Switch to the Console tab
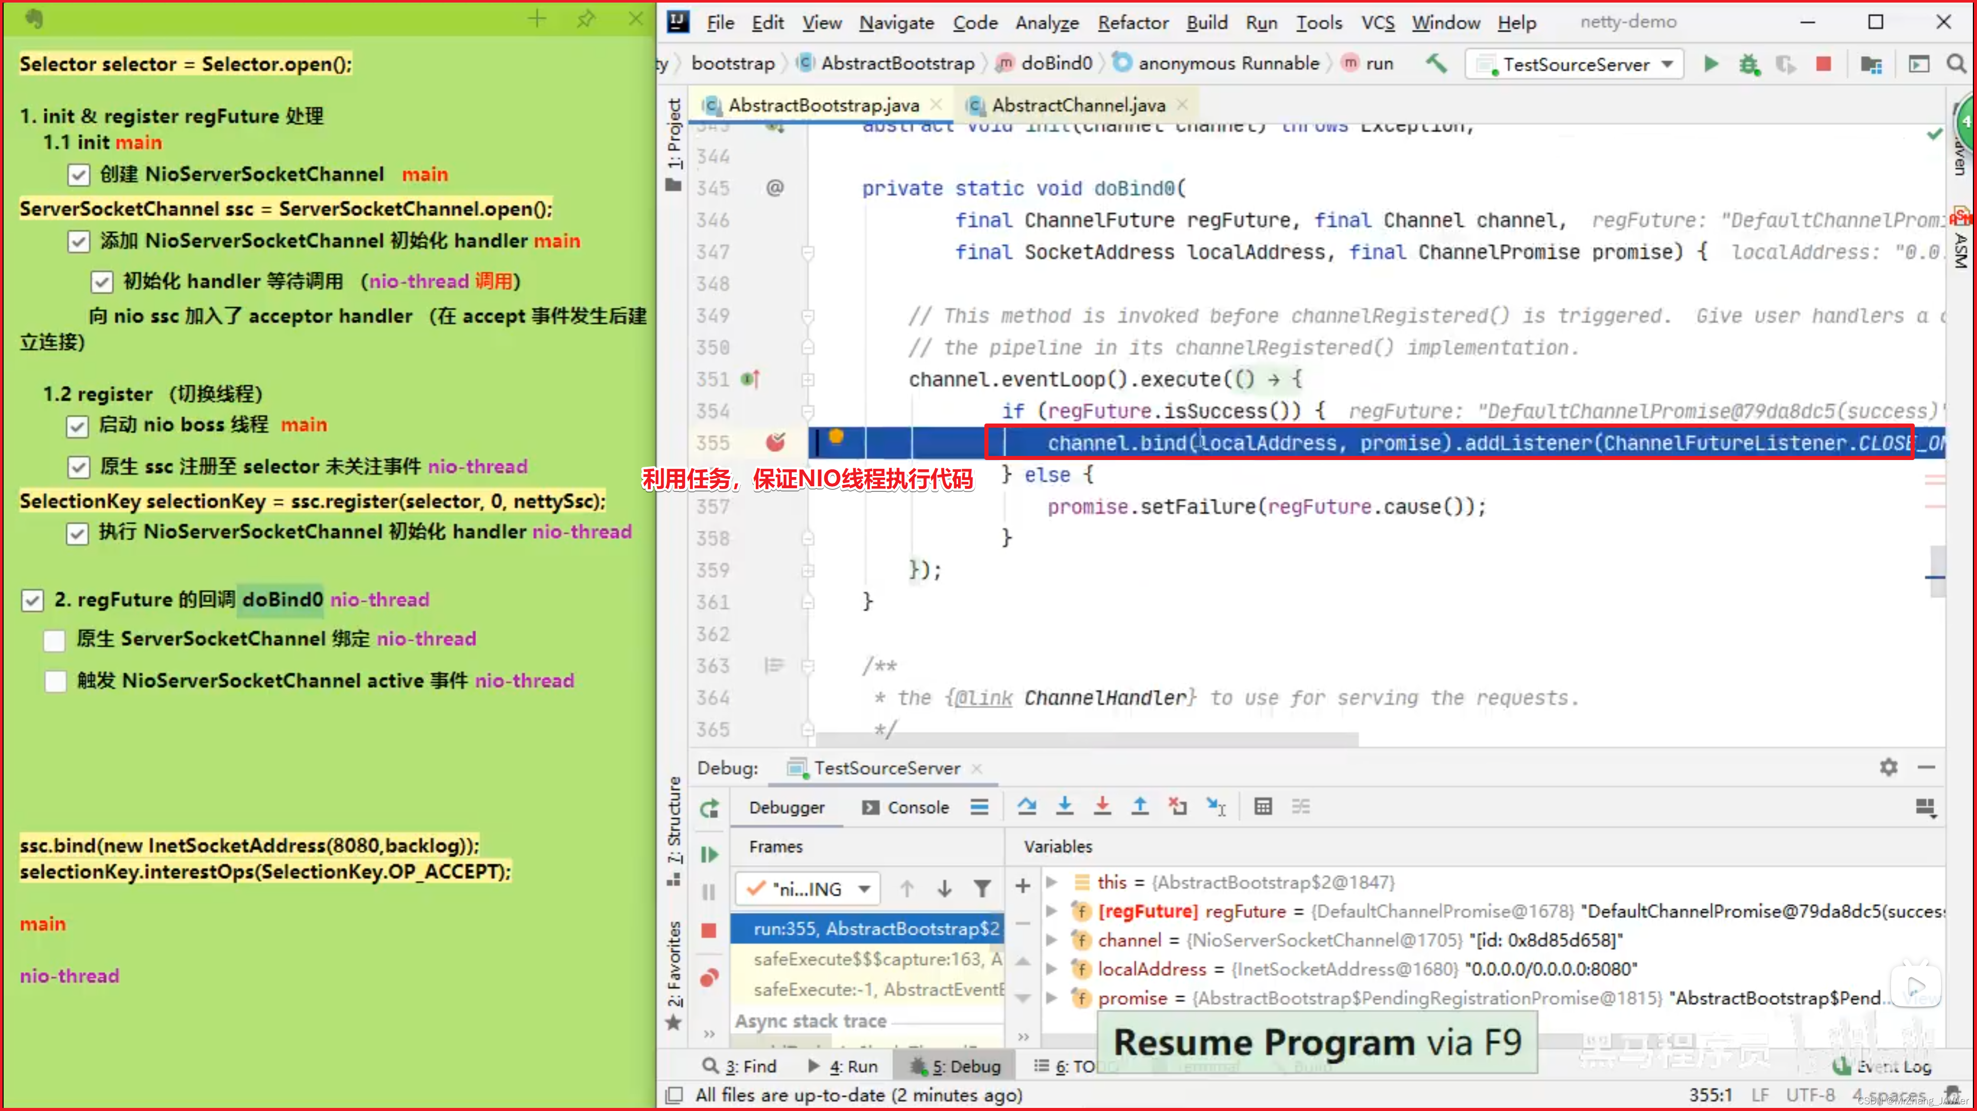 906,808
